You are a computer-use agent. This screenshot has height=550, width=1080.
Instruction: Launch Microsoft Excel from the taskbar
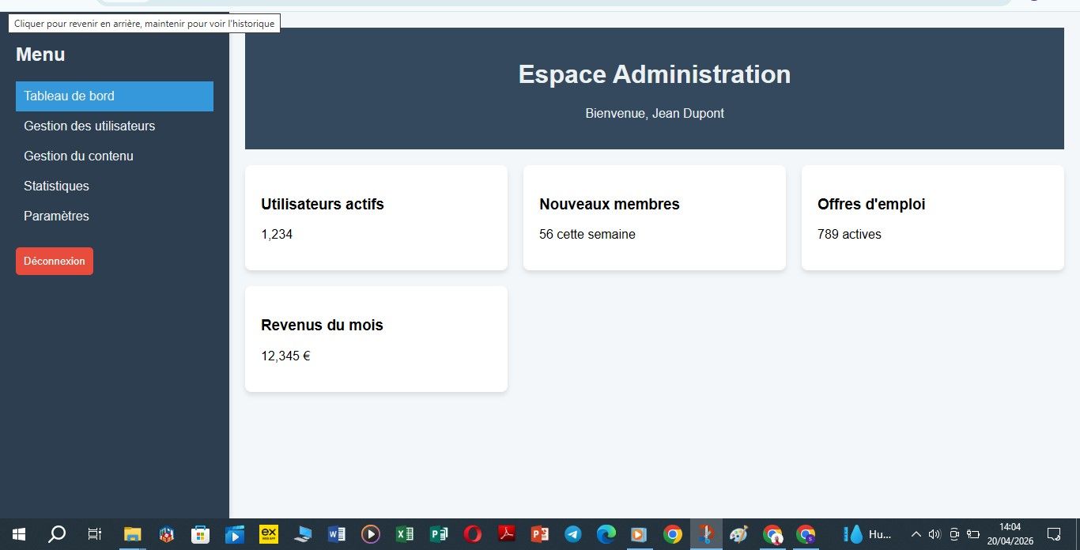pyautogui.click(x=404, y=534)
